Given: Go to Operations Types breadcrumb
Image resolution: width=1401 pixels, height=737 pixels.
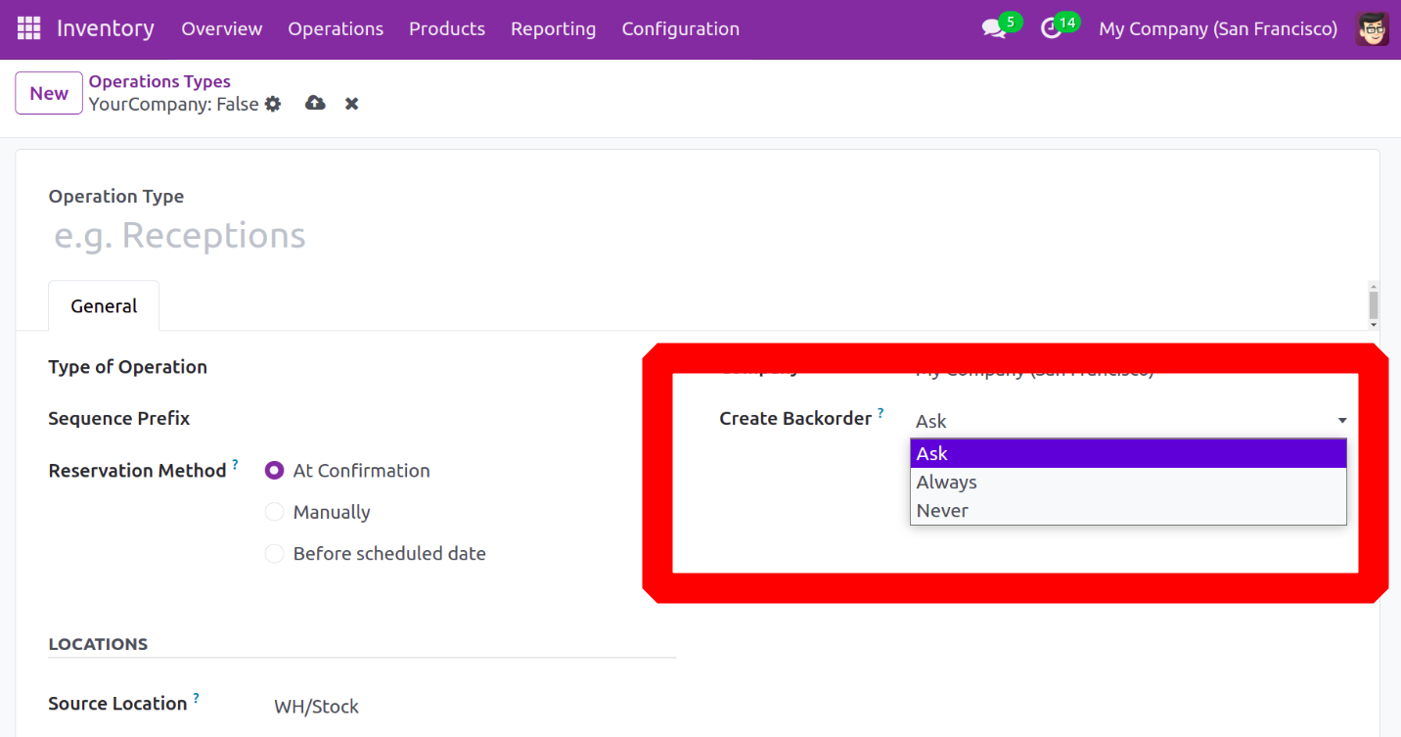Looking at the screenshot, I should click(x=159, y=81).
